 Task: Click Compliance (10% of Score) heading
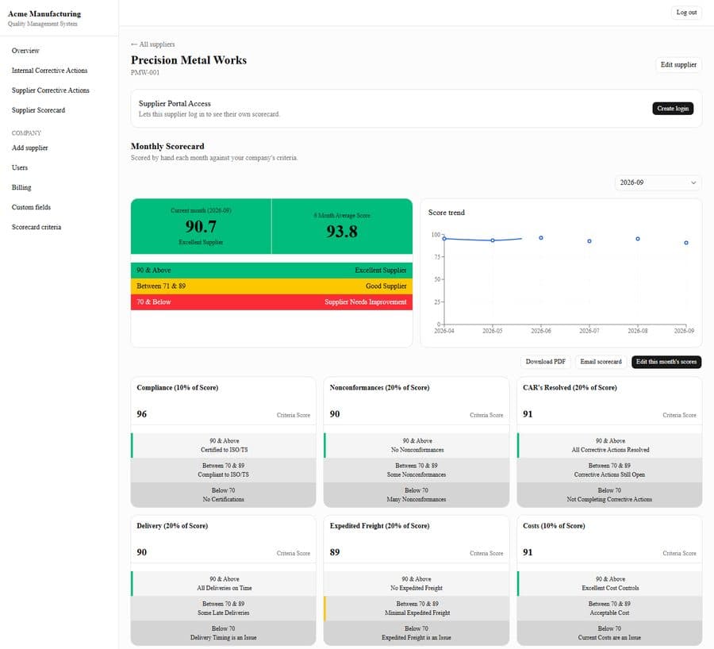pyautogui.click(x=178, y=388)
